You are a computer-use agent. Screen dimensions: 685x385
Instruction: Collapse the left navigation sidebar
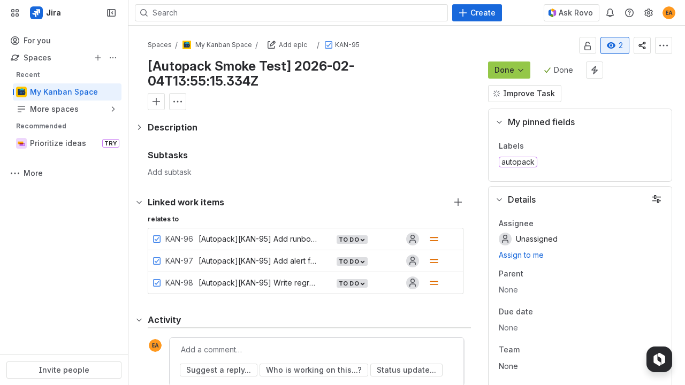[111, 13]
